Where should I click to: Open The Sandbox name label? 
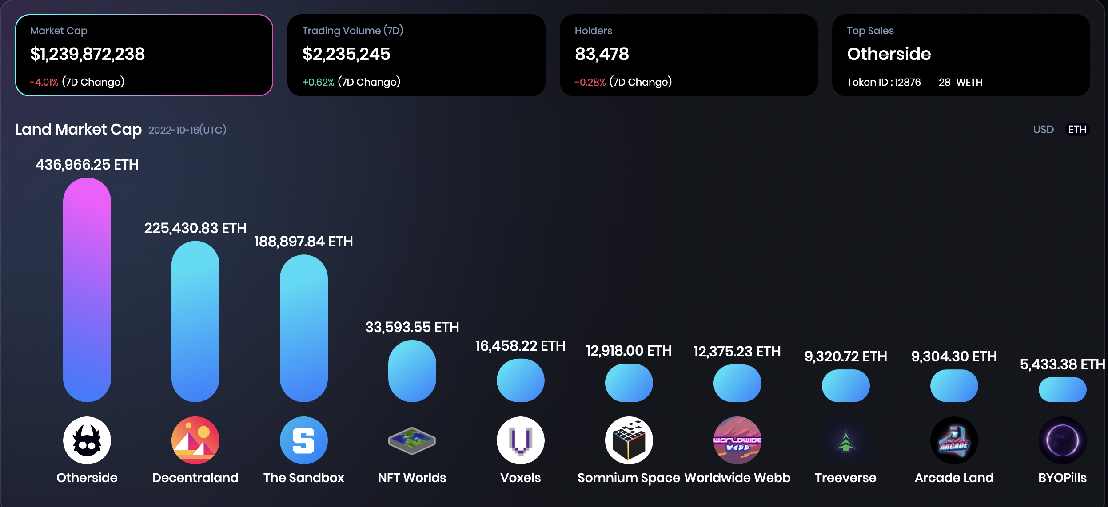[304, 478]
